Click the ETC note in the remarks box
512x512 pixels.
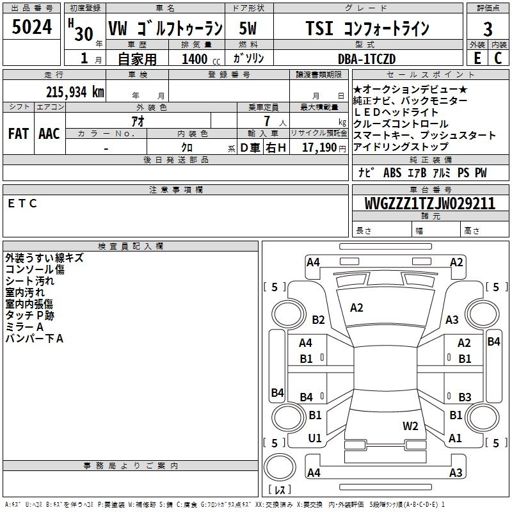pyautogui.click(x=23, y=204)
